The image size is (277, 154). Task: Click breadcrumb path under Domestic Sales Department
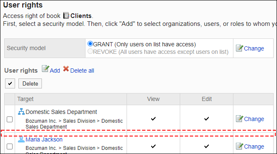74,124
